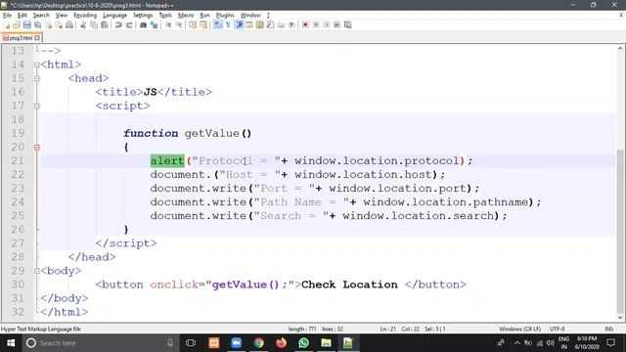Open the Replace toolbar icon
Viewport: 626px width, 352px height.
coord(154,24)
